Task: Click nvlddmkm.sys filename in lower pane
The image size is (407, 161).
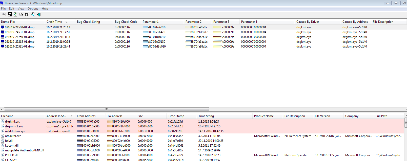Action: [15, 131]
